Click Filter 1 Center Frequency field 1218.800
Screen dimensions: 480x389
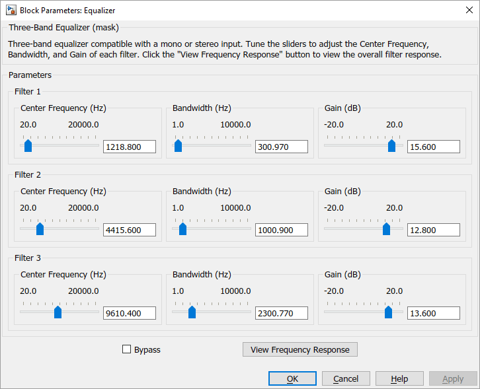pyautogui.click(x=130, y=147)
